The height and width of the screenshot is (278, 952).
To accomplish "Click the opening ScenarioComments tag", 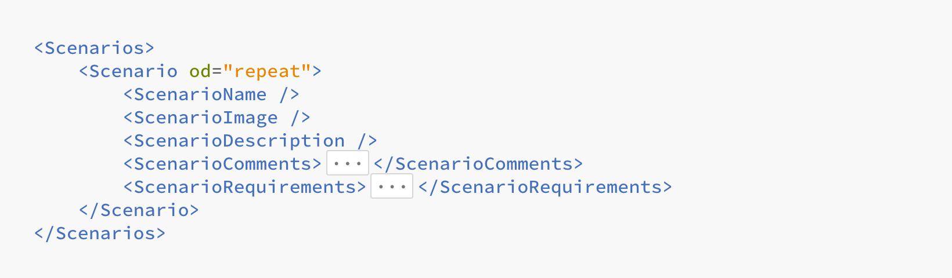I will pos(222,163).
